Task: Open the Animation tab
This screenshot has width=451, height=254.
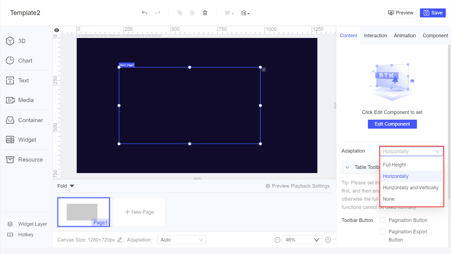Action: (405, 35)
